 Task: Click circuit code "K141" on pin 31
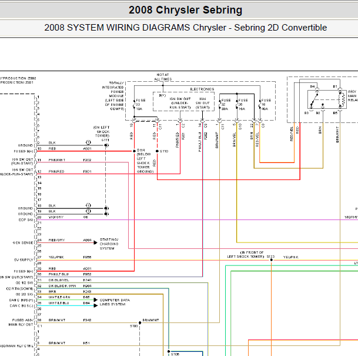pos(87,280)
